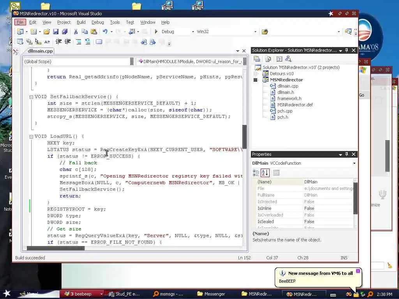This screenshot has height=299, width=399.
Task: Open the Window menu
Action: [x=148, y=22]
